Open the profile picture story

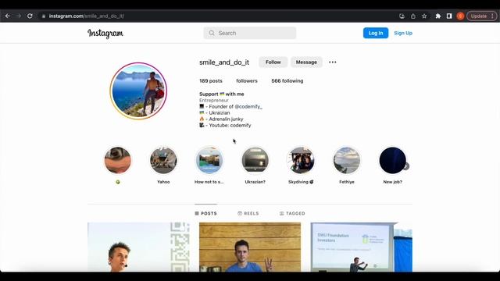pyautogui.click(x=138, y=91)
